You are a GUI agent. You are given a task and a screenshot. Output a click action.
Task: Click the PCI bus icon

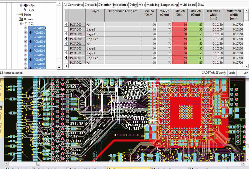click(x=26, y=23)
